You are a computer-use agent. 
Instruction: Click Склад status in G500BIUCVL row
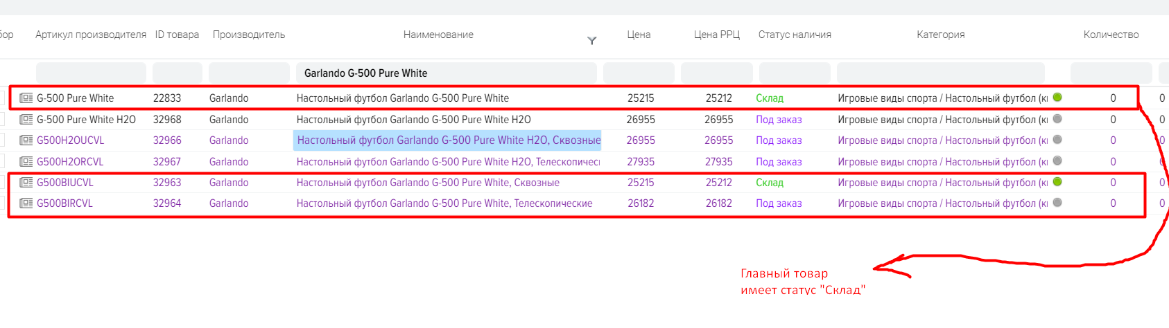tap(770, 183)
